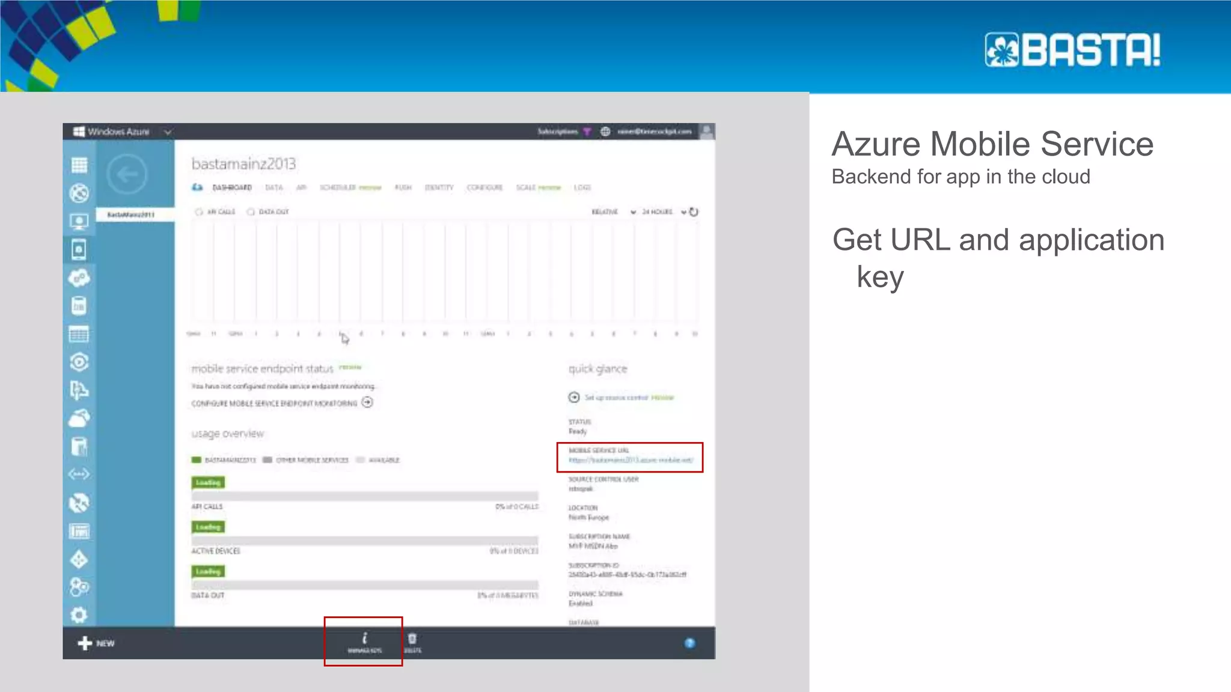Select BastaMainz2013 in the service list
Viewport: 1231px width, 692px height.
click(x=135, y=214)
